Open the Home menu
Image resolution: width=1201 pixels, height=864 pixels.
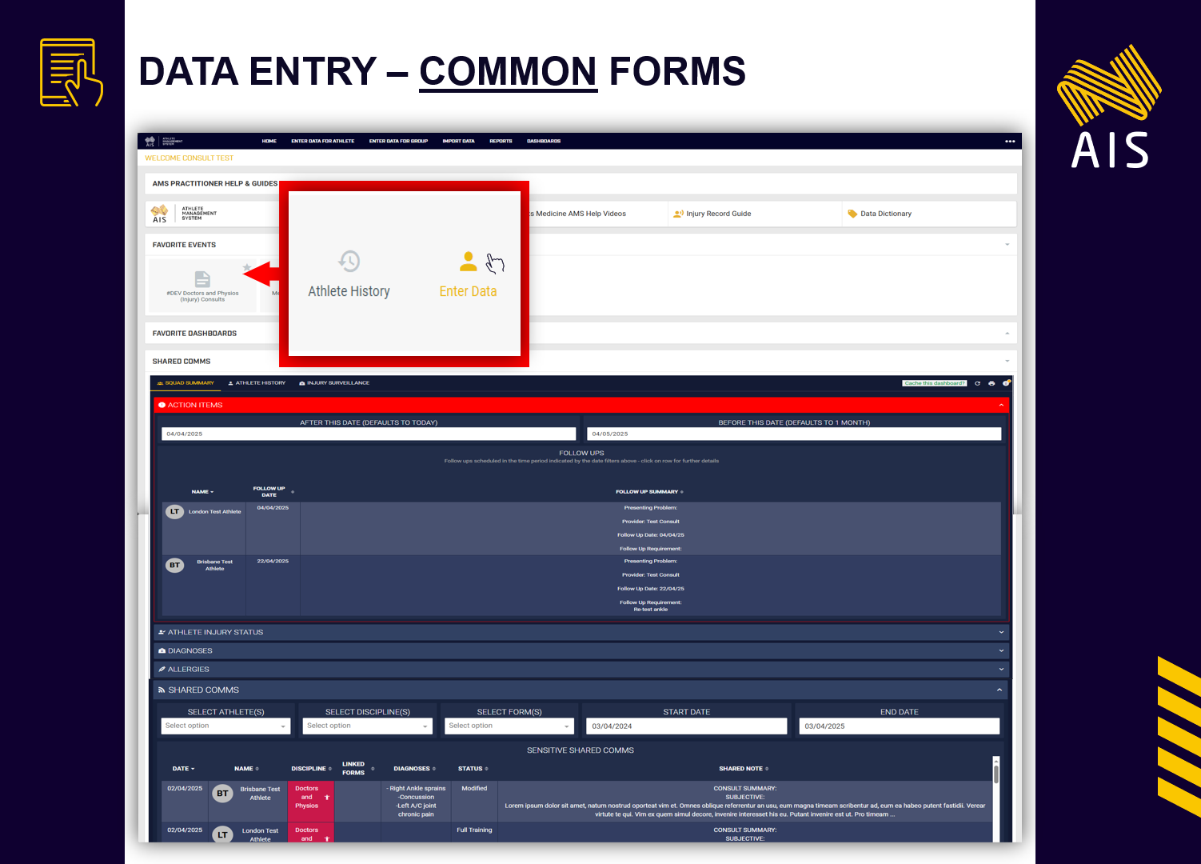[x=269, y=141]
